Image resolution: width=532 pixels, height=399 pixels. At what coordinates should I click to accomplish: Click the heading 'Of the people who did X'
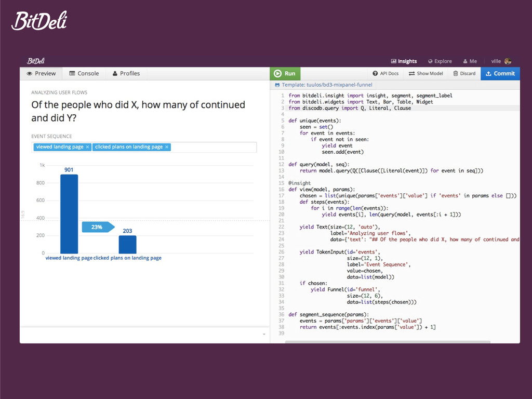click(138, 111)
